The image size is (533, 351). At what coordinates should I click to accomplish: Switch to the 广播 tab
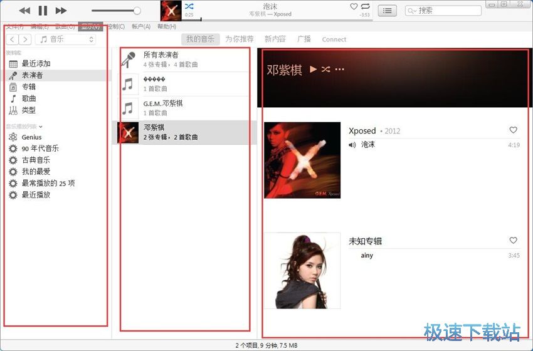(x=304, y=39)
